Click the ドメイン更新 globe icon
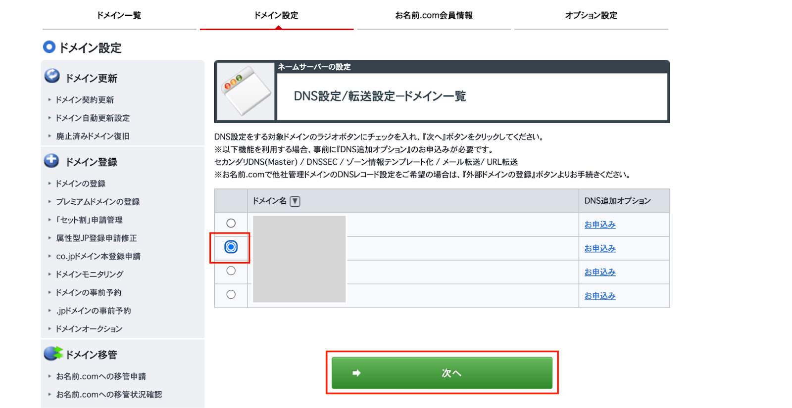This screenshot has height=408, width=792. coord(52,76)
